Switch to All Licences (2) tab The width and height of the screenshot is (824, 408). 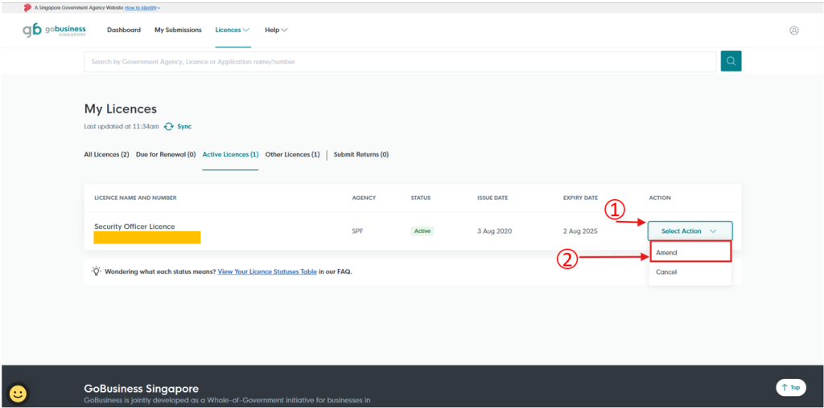point(107,155)
